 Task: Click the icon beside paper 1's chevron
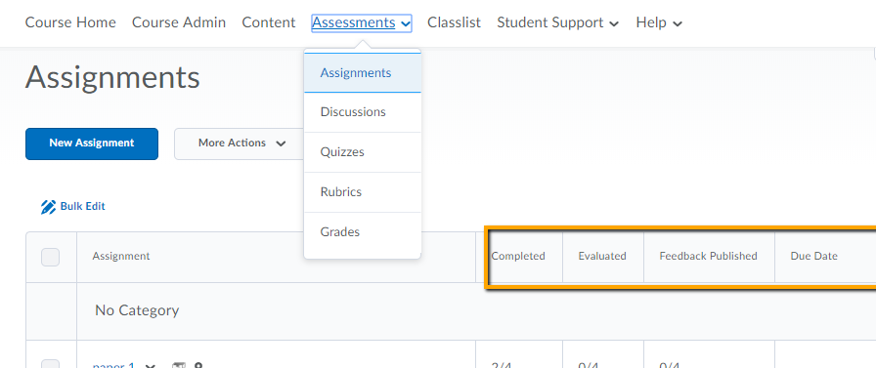click(178, 366)
